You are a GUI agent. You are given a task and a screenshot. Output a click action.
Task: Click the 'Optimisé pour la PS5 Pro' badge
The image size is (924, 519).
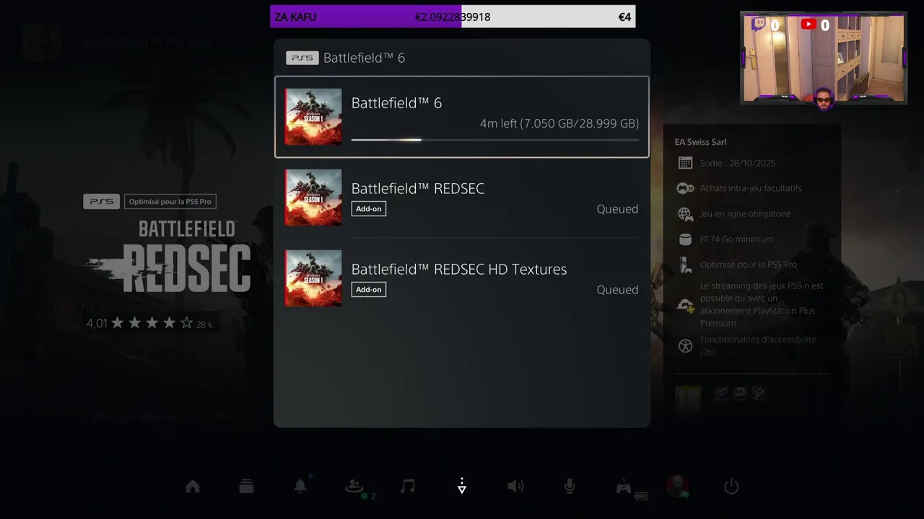click(170, 202)
